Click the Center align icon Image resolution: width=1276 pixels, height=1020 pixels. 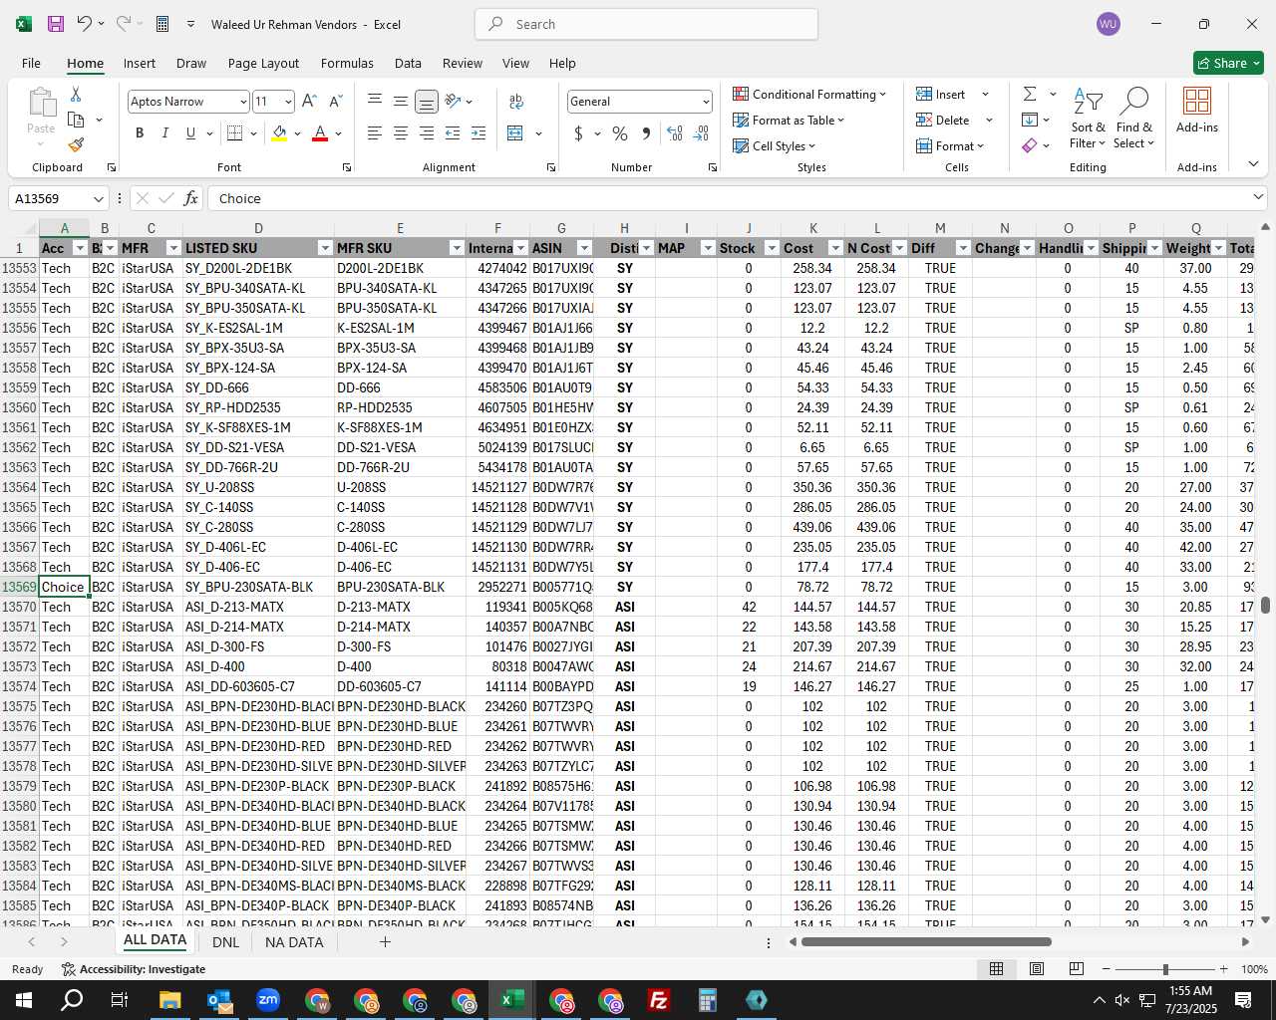click(400, 132)
